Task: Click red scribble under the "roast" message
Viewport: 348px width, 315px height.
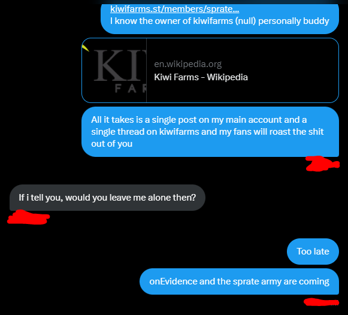Action: (x=322, y=164)
